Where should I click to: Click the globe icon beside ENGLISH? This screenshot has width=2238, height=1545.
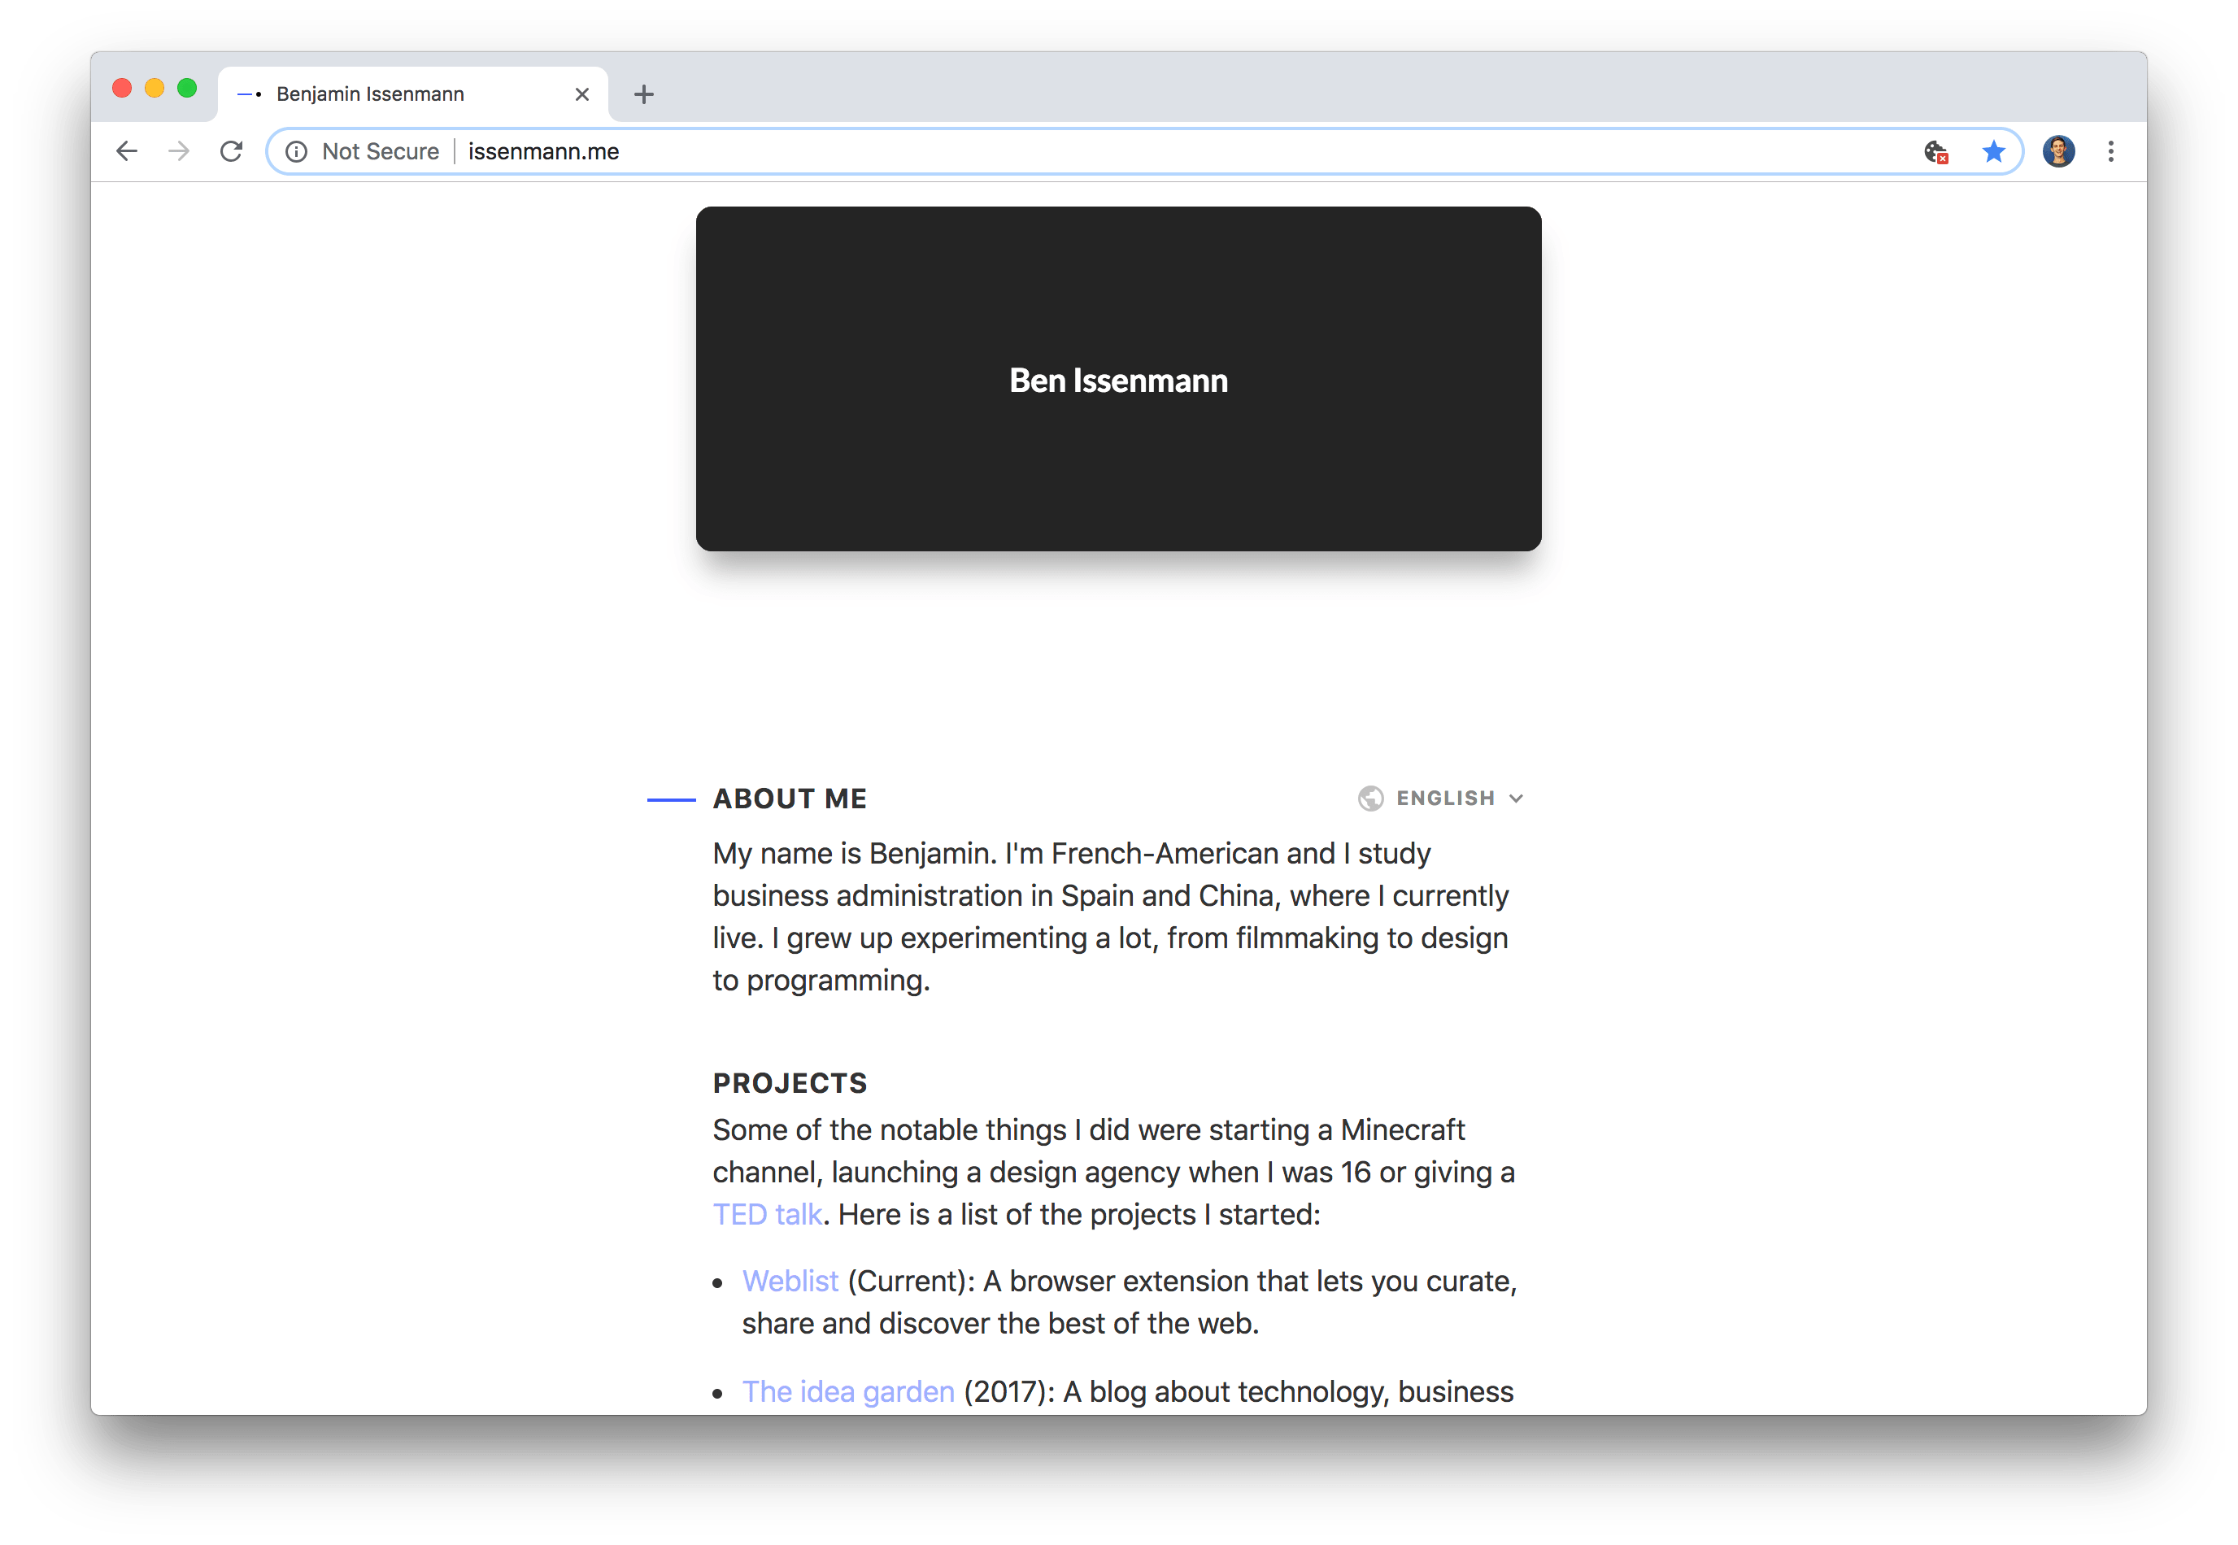tap(1370, 799)
